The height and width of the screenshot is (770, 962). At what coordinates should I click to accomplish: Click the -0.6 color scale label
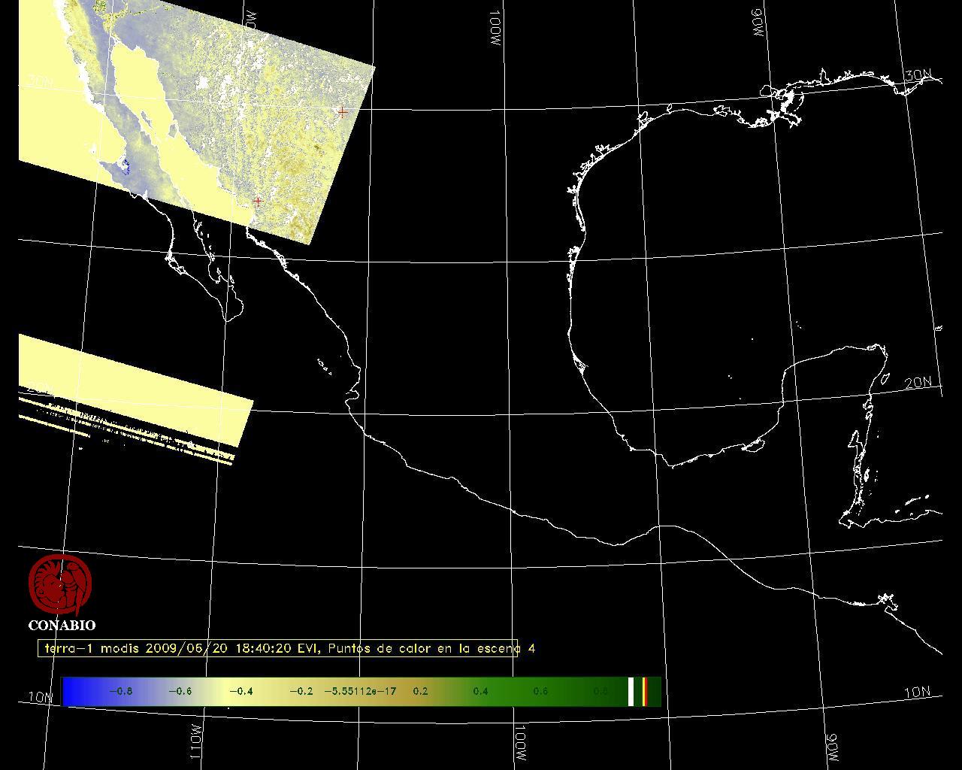(x=180, y=691)
